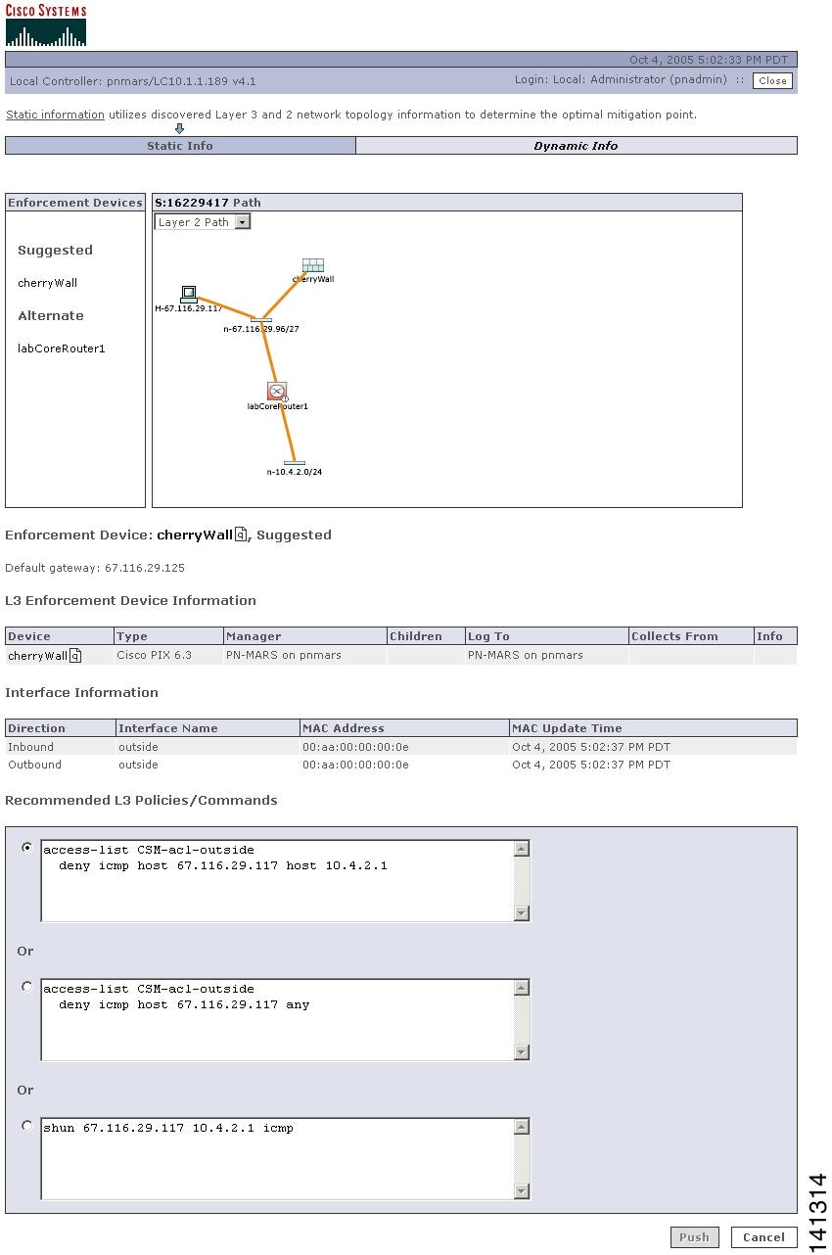Click the S:16229417 Path title
Image resolution: width=832 pixels, height=1255 pixels.
208,203
